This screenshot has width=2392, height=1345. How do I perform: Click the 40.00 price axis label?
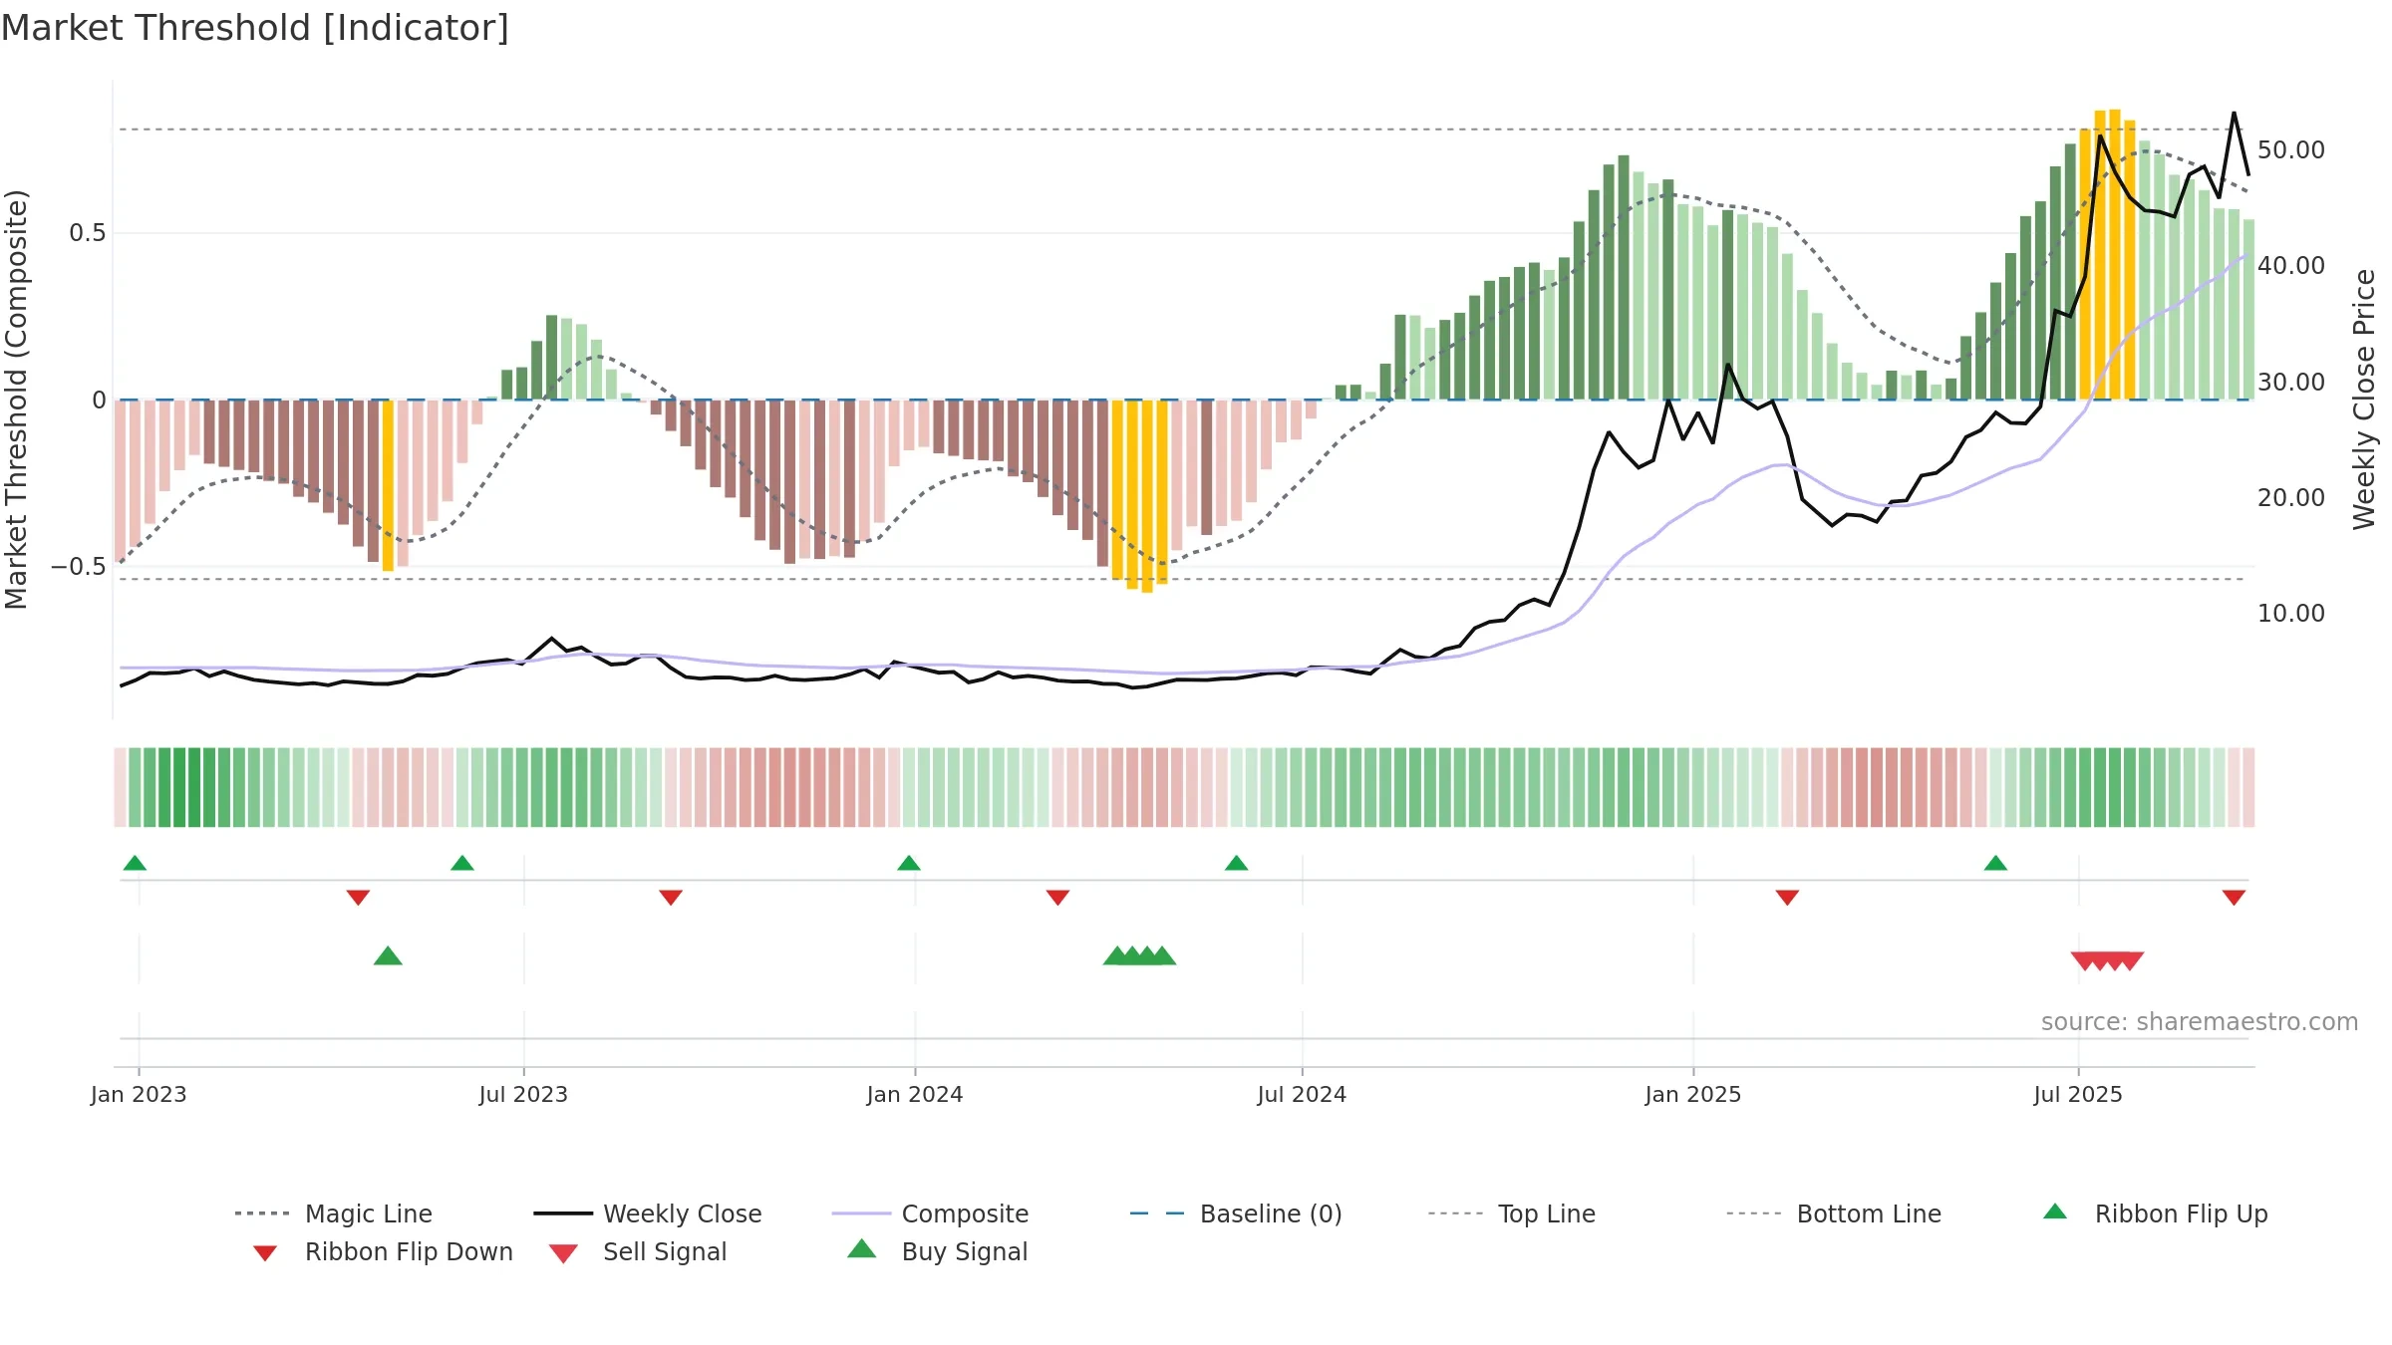2291,265
